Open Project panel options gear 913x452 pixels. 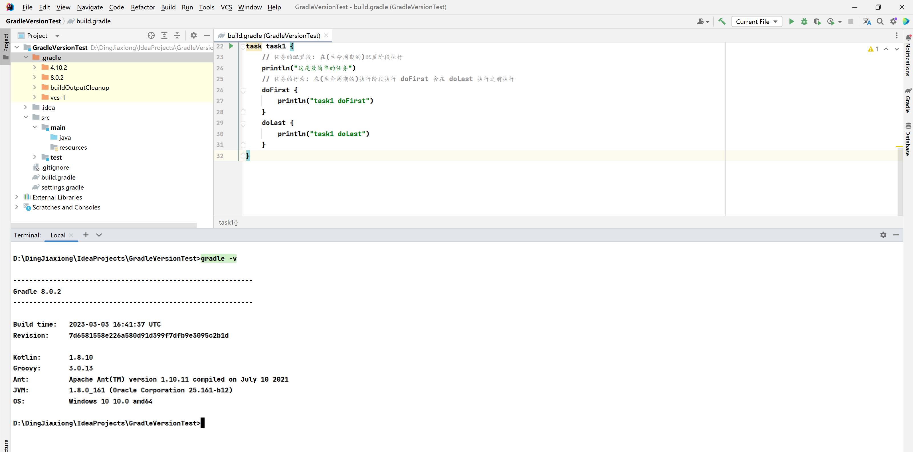pos(193,35)
